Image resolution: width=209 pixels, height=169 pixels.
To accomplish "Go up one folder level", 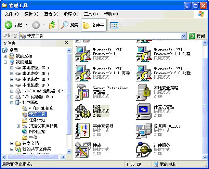I will (52, 25).
